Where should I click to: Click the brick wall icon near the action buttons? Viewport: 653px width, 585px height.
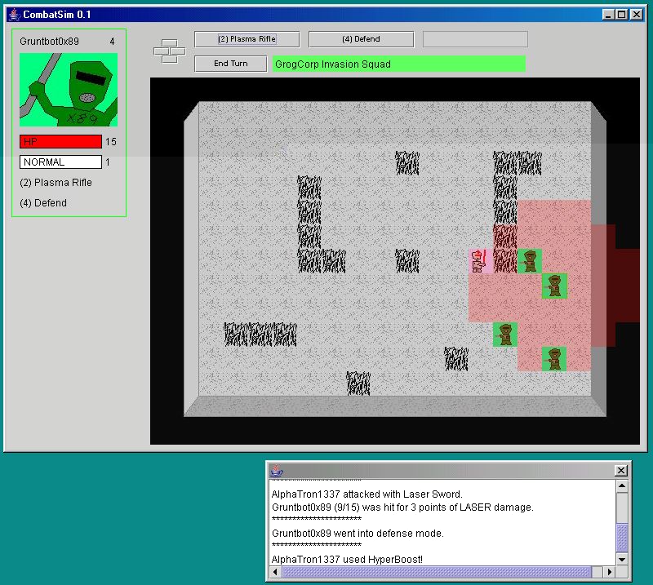tap(170, 51)
